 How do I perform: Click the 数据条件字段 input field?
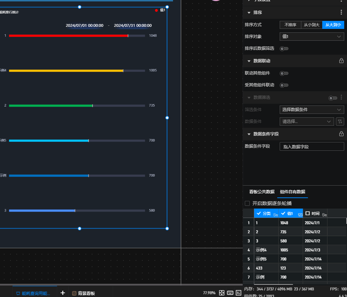click(x=312, y=147)
